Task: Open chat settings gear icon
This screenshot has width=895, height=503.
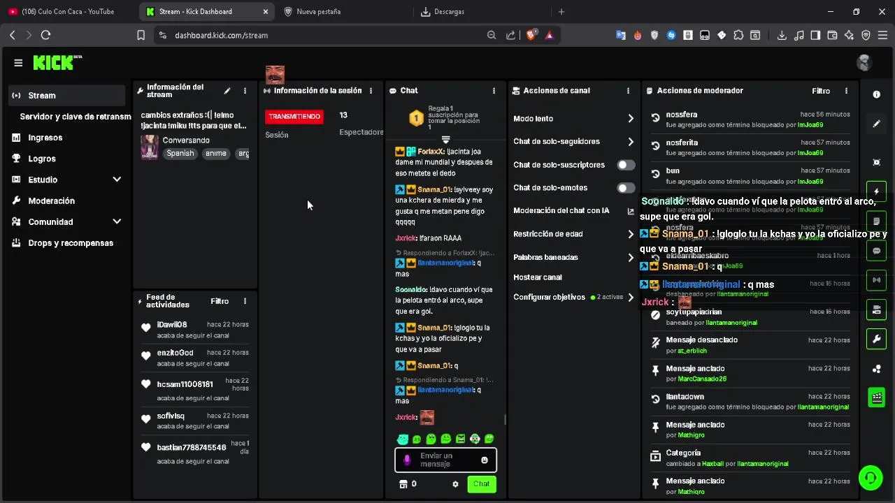Action: pos(455,484)
